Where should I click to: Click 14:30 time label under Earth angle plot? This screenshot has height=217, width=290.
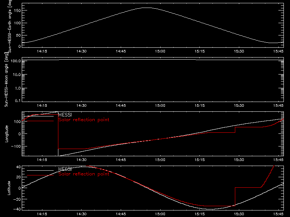(81, 51)
